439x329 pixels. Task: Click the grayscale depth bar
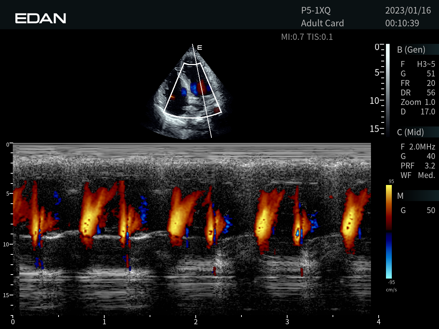387,90
